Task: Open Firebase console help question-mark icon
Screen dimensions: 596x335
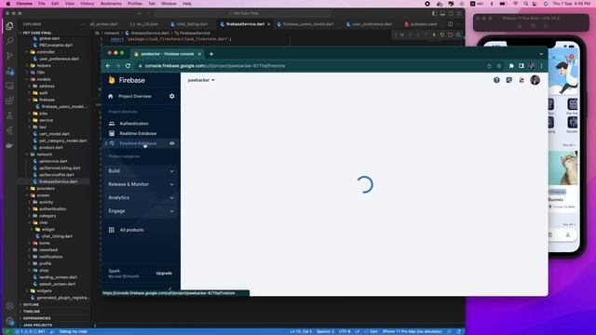Action: click(496, 80)
